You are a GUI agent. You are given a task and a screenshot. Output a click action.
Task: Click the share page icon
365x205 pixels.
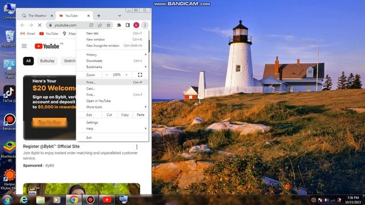pyautogui.click(x=100, y=25)
